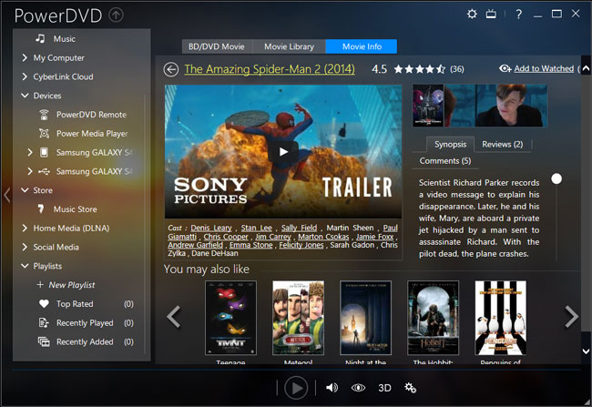Expand Social Media node
The width and height of the screenshot is (592, 407).
pos(25,247)
